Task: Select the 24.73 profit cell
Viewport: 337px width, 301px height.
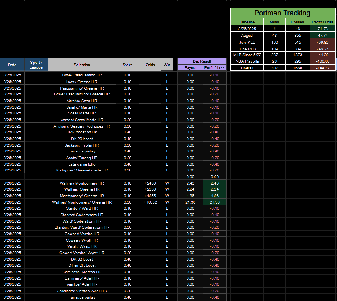Action: tap(323, 29)
